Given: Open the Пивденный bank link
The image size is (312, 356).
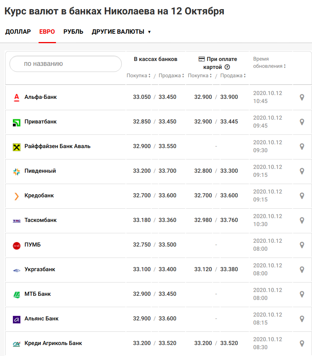Looking at the screenshot, I should (40, 171).
